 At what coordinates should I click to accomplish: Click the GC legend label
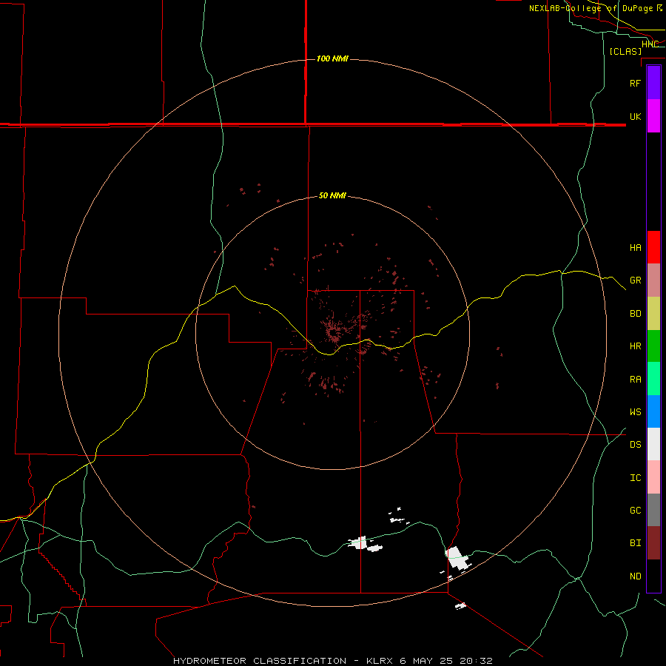(x=635, y=510)
